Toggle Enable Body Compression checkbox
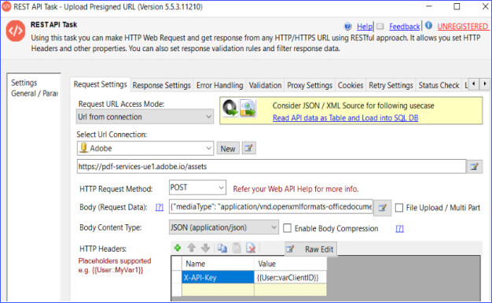This screenshot has height=303, width=492. [287, 228]
